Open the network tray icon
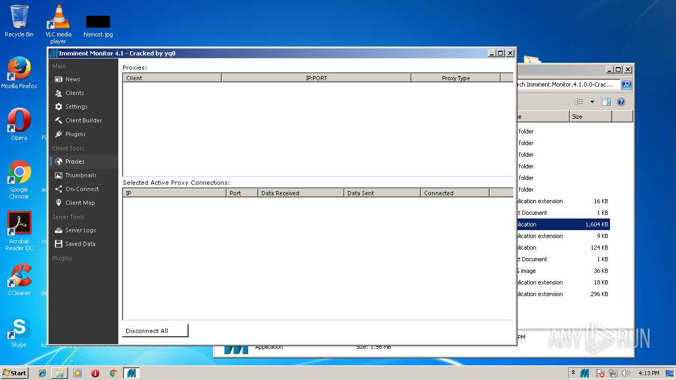The height and width of the screenshot is (380, 676). click(614, 373)
